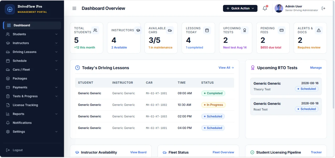This screenshot has width=335, height=158.
Task: Click the Instructors cap icon in sidebar
Action: [x=8, y=43]
